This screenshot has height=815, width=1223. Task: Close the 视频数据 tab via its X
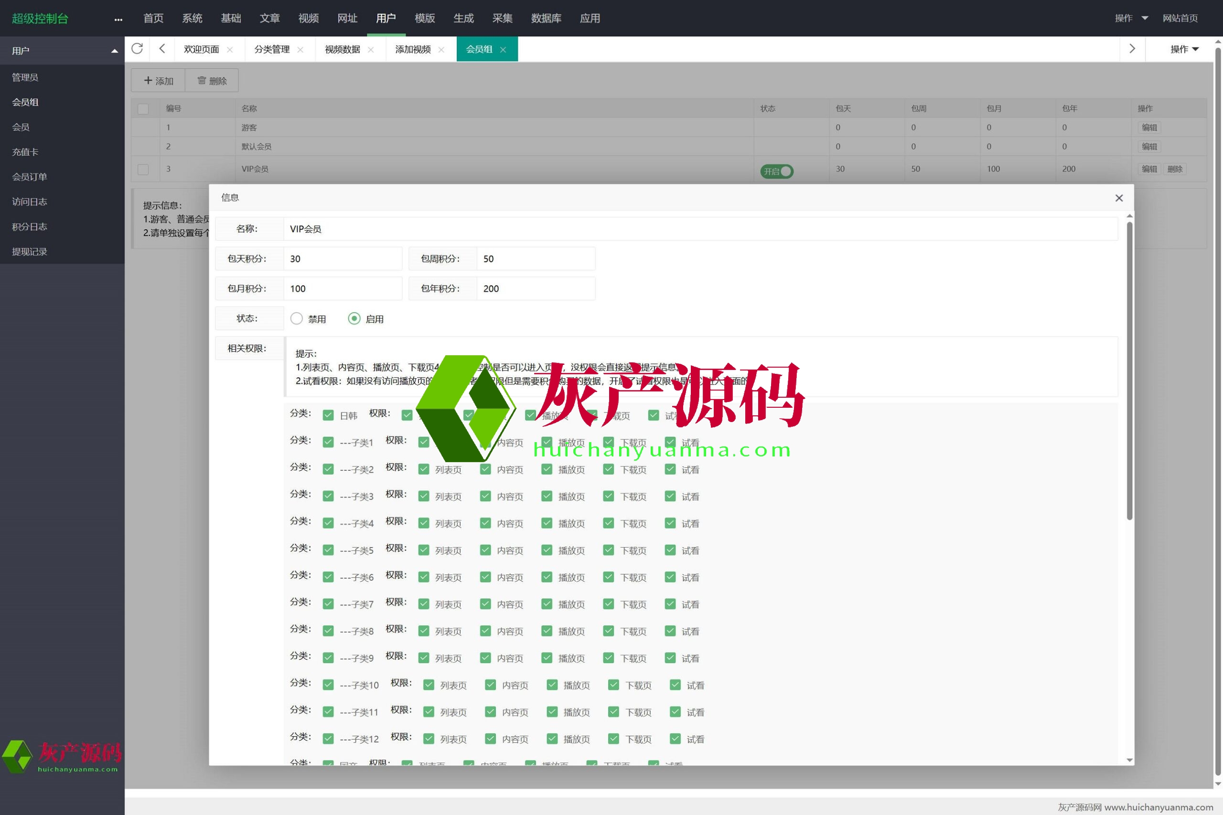(371, 50)
